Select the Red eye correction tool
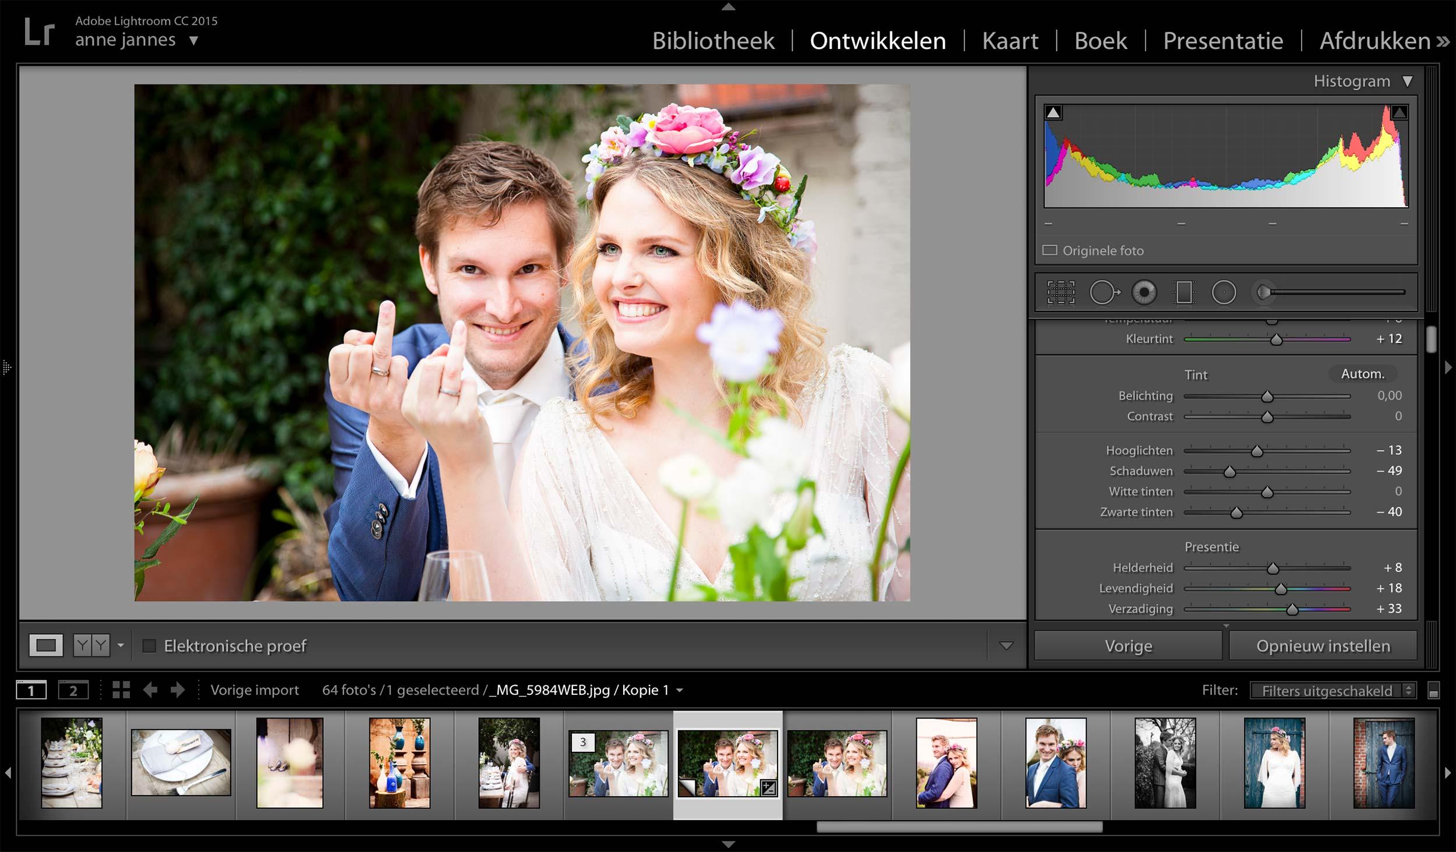1456x852 pixels. click(1144, 292)
